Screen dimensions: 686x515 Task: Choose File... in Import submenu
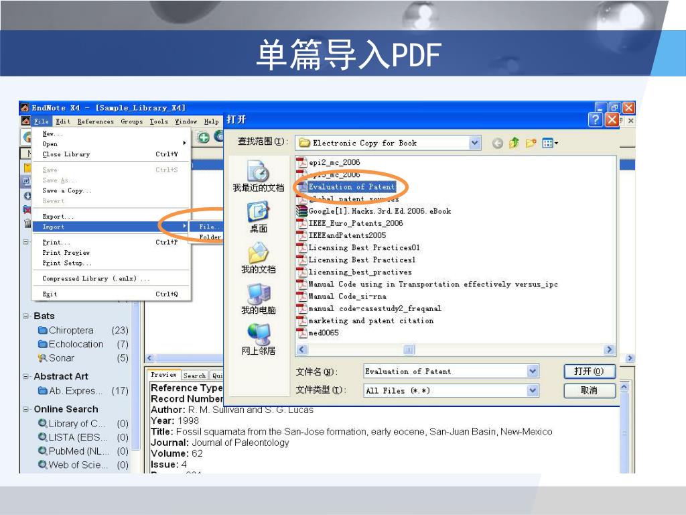coord(206,227)
